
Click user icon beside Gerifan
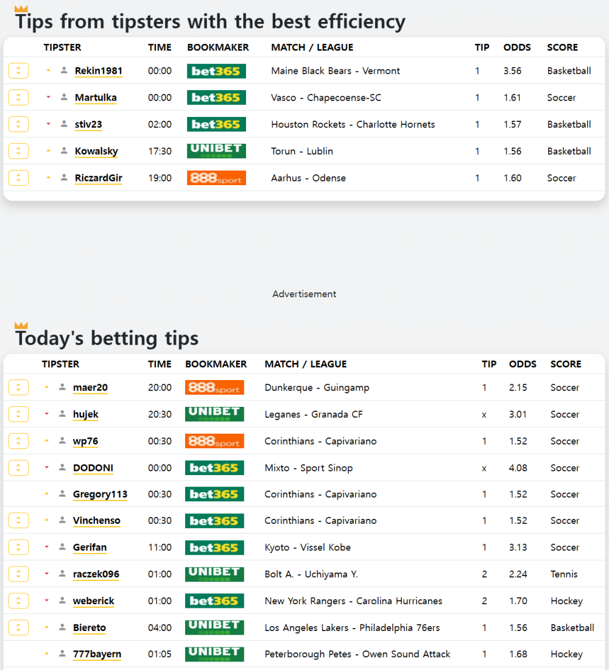click(62, 547)
